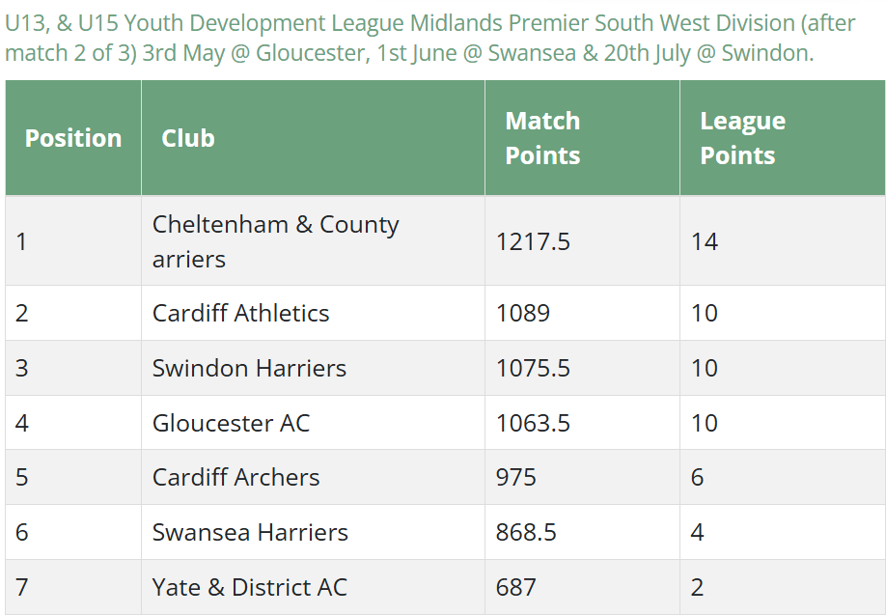Click the Cardiff Athletics club name
Screen dimensions: 886x615
240,313
